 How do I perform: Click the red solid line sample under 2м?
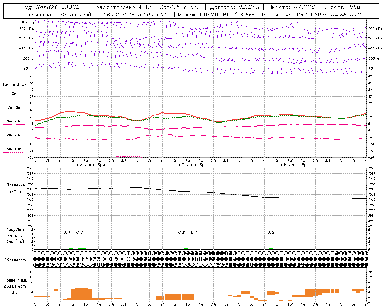point(14,97)
